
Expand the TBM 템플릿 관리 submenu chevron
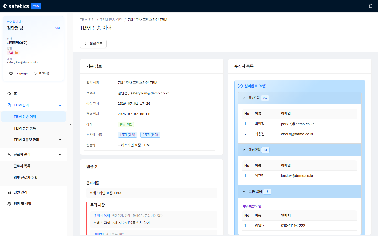point(60,140)
